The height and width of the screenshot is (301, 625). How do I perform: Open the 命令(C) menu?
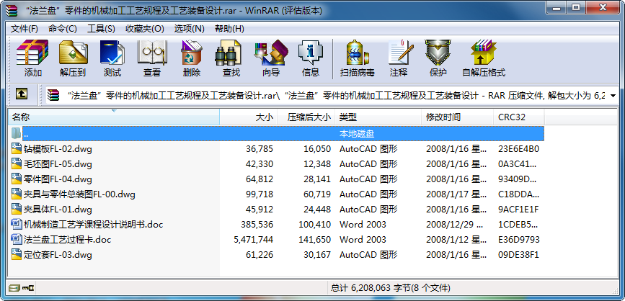click(x=63, y=29)
